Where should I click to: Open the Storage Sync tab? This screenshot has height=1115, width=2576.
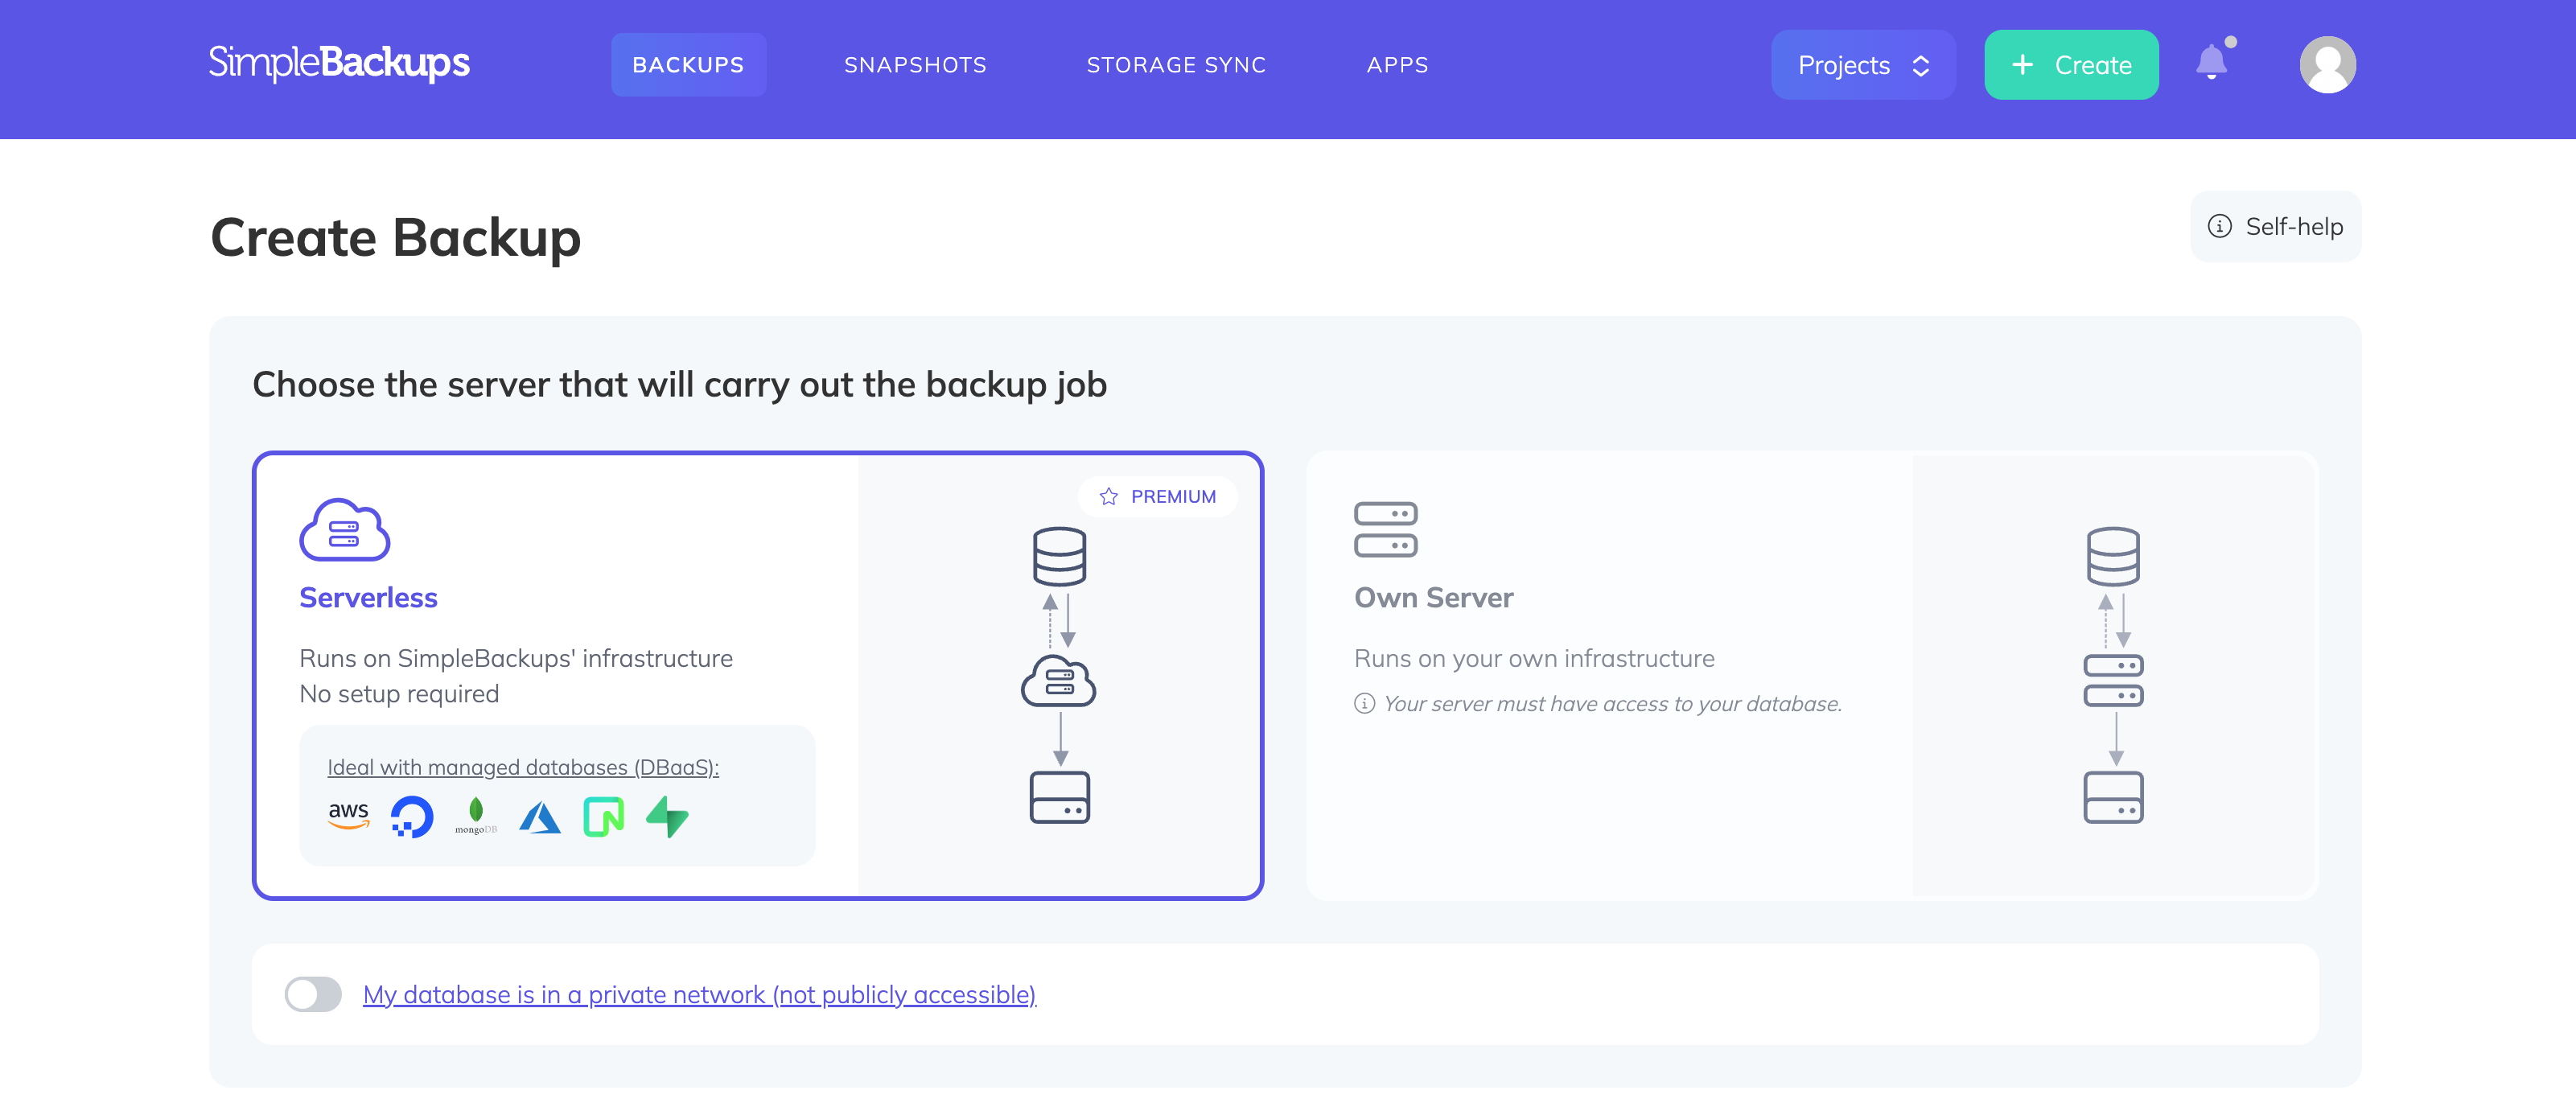1176,65
